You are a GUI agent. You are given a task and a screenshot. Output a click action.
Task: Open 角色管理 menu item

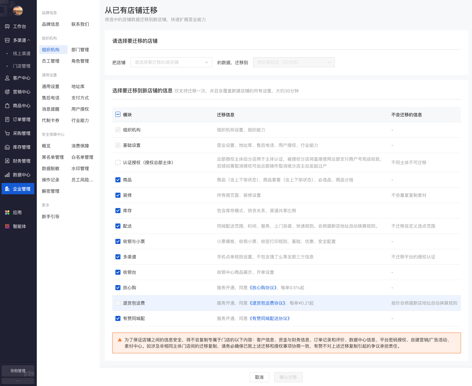[x=80, y=61]
